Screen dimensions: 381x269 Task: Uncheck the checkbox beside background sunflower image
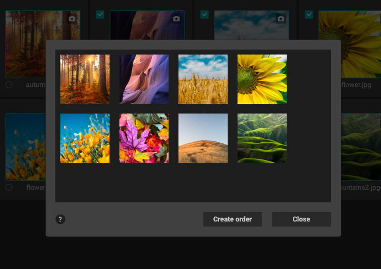(x=309, y=15)
